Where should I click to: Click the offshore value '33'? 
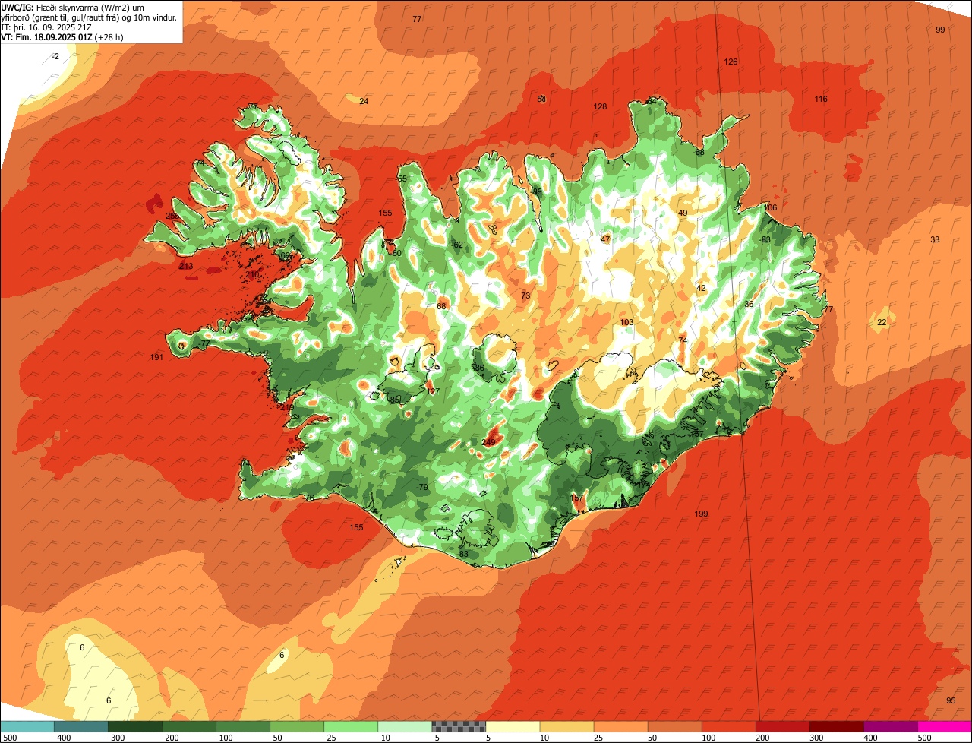(935, 239)
